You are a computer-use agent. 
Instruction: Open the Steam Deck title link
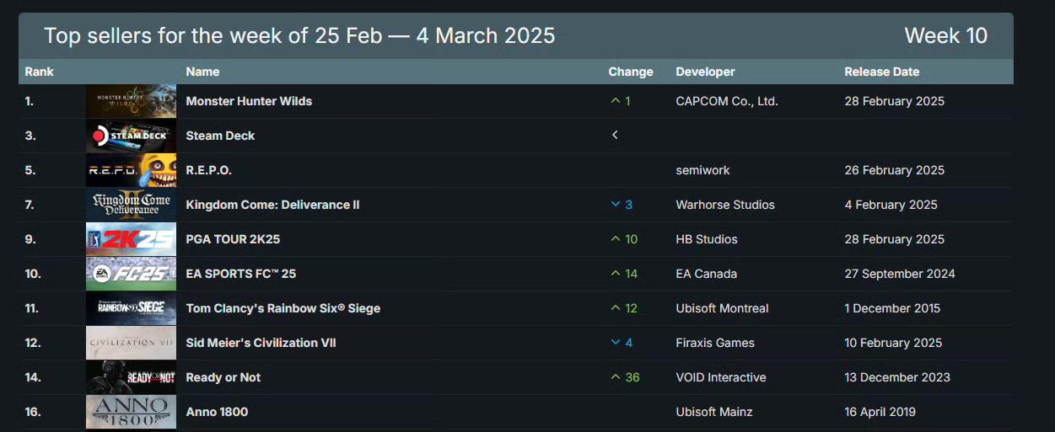point(220,136)
